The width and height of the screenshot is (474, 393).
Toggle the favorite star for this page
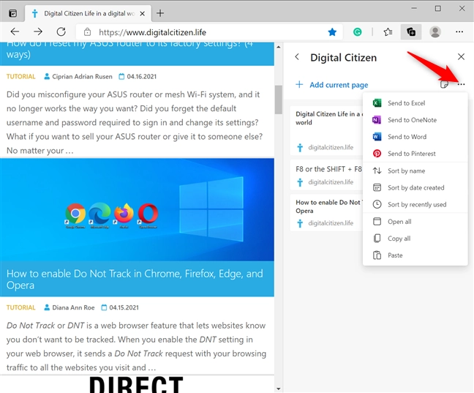pyautogui.click(x=332, y=32)
